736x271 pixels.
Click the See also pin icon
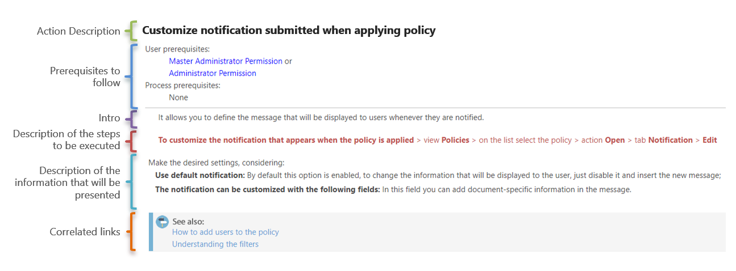tap(163, 222)
